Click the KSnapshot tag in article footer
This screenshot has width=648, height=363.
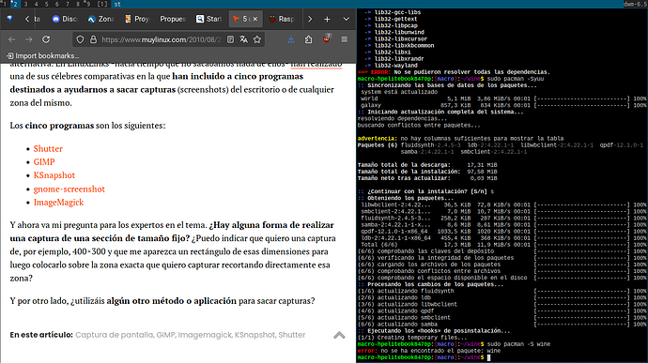[x=255, y=335]
